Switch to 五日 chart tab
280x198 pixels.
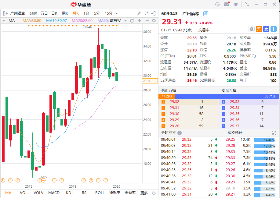[x=44, y=13]
